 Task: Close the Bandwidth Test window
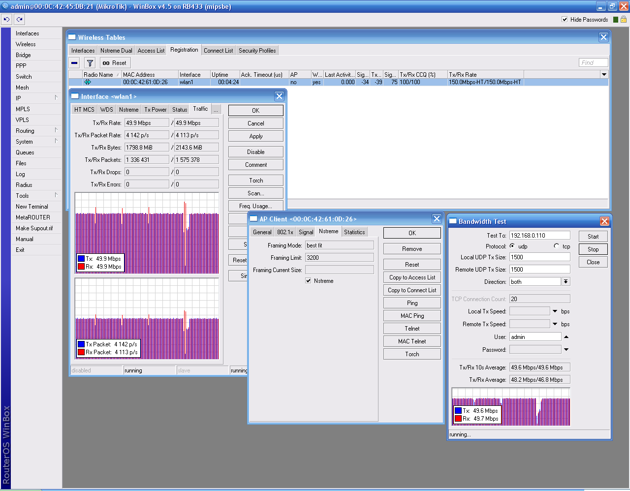click(604, 221)
